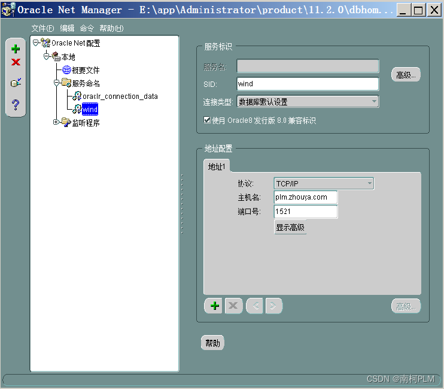Click the 高级... button next to service name
This screenshot has height=389, width=444.
click(406, 74)
